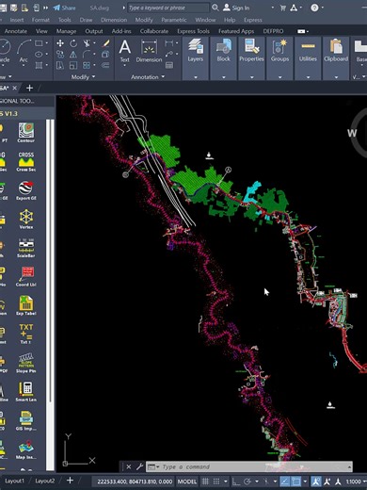This screenshot has height=490, width=367.
Task: Click the Txt ± tool icon
Action: (x=26, y=334)
